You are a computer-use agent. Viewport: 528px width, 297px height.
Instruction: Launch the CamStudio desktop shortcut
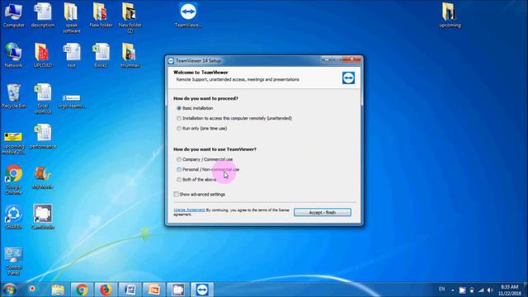(x=42, y=218)
